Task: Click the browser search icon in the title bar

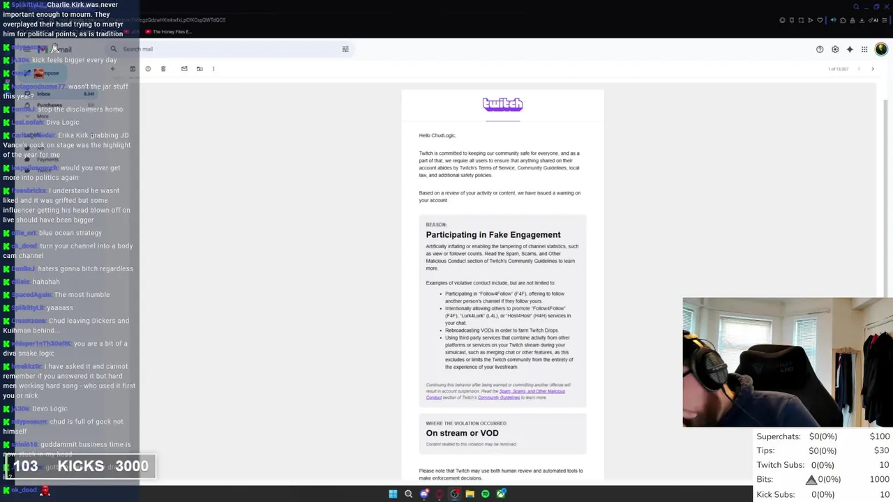Action: [x=856, y=7]
